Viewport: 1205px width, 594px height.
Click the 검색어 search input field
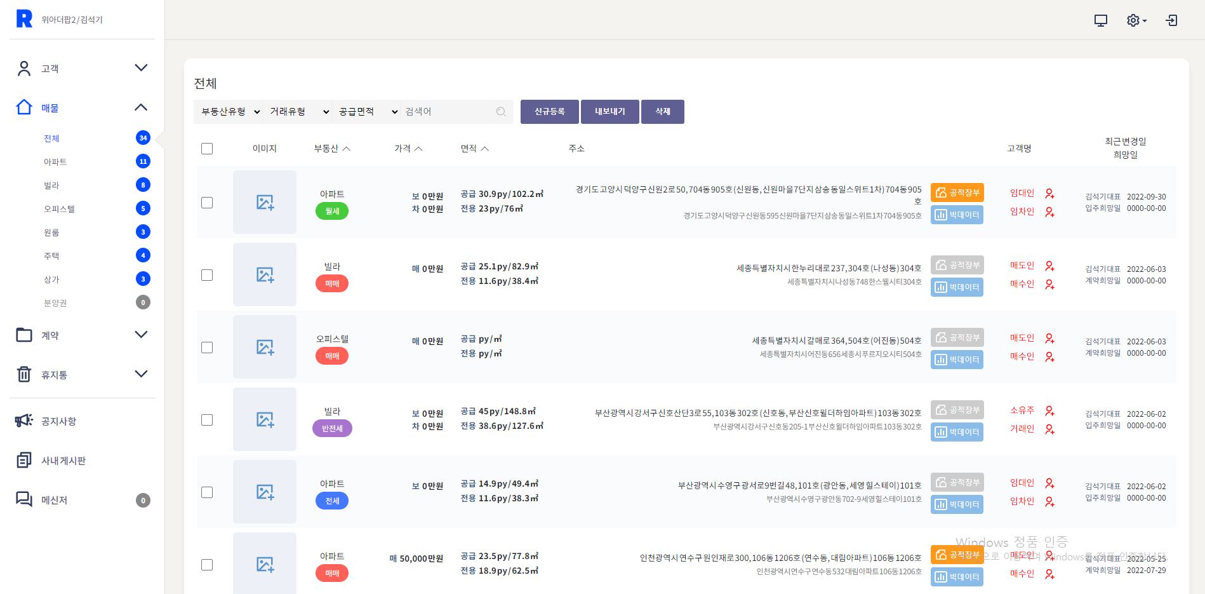448,112
